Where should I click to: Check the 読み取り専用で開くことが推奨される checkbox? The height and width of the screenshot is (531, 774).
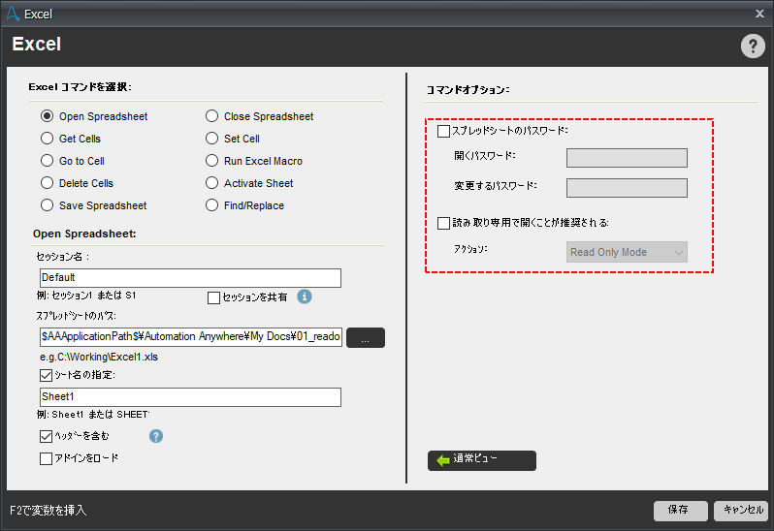(444, 223)
